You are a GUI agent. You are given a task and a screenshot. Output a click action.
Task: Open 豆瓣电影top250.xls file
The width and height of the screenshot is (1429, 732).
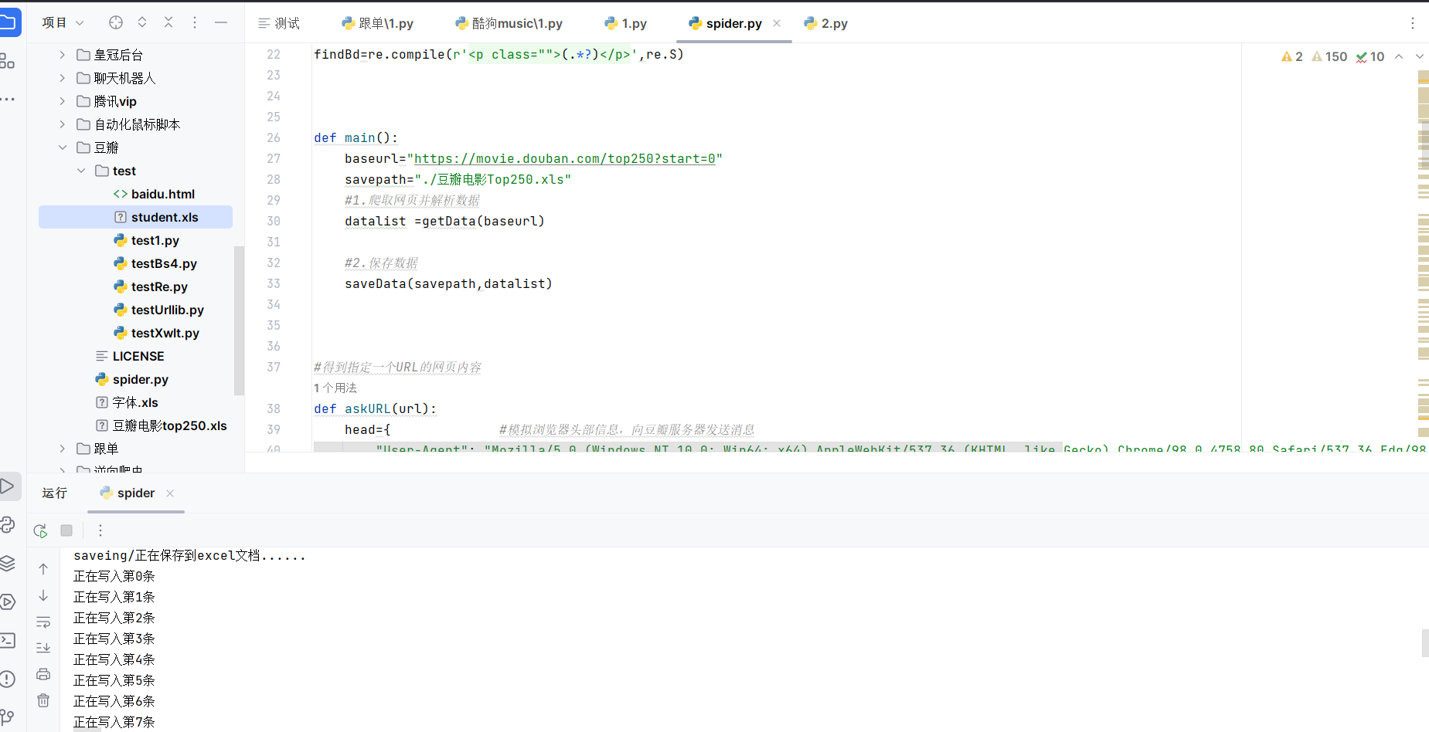[161, 425]
